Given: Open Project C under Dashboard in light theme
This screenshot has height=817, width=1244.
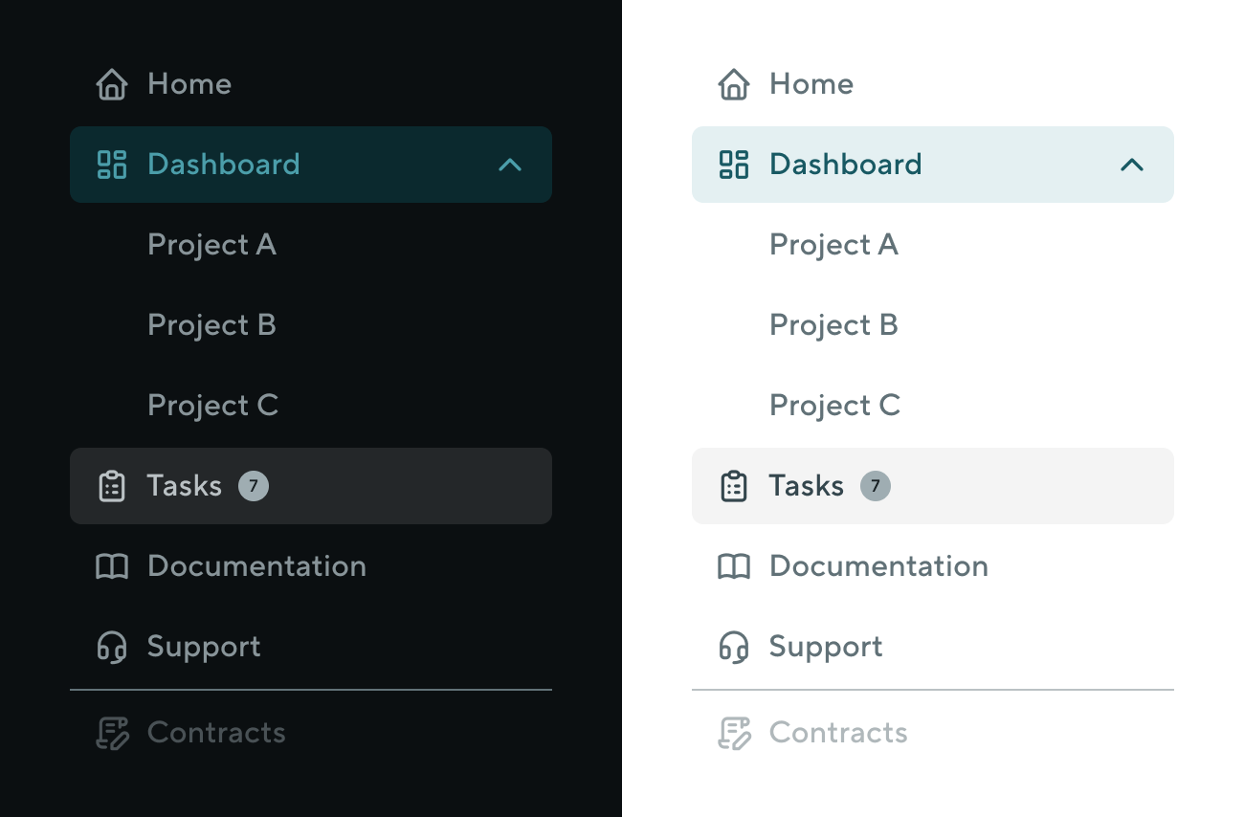Looking at the screenshot, I should [834, 405].
